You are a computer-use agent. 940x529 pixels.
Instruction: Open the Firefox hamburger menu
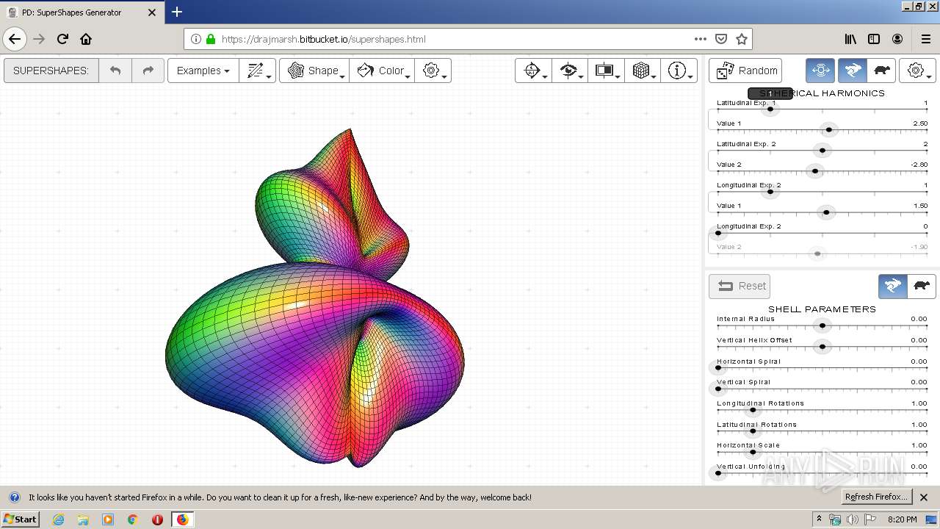(x=925, y=39)
